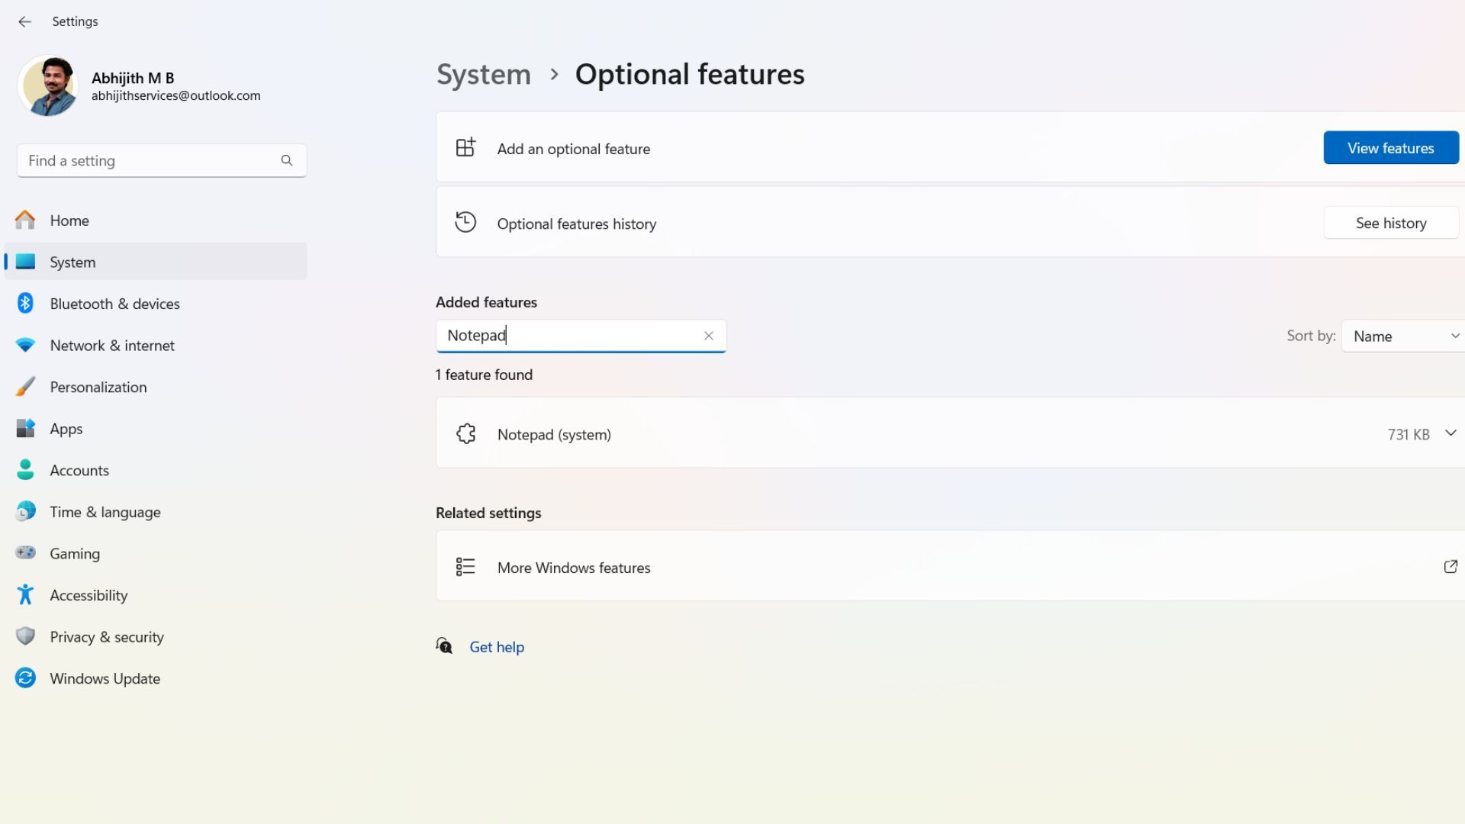Click the View features button
This screenshot has height=824, width=1465.
1390,147
